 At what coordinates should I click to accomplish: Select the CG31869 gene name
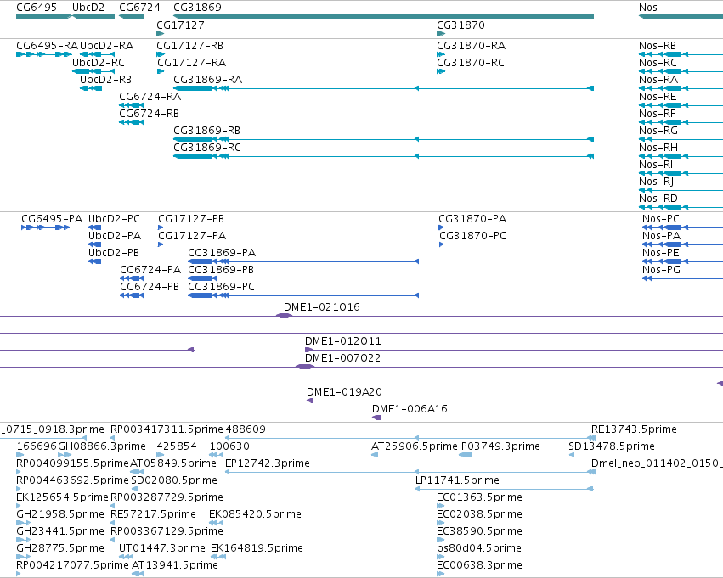pyautogui.click(x=197, y=8)
